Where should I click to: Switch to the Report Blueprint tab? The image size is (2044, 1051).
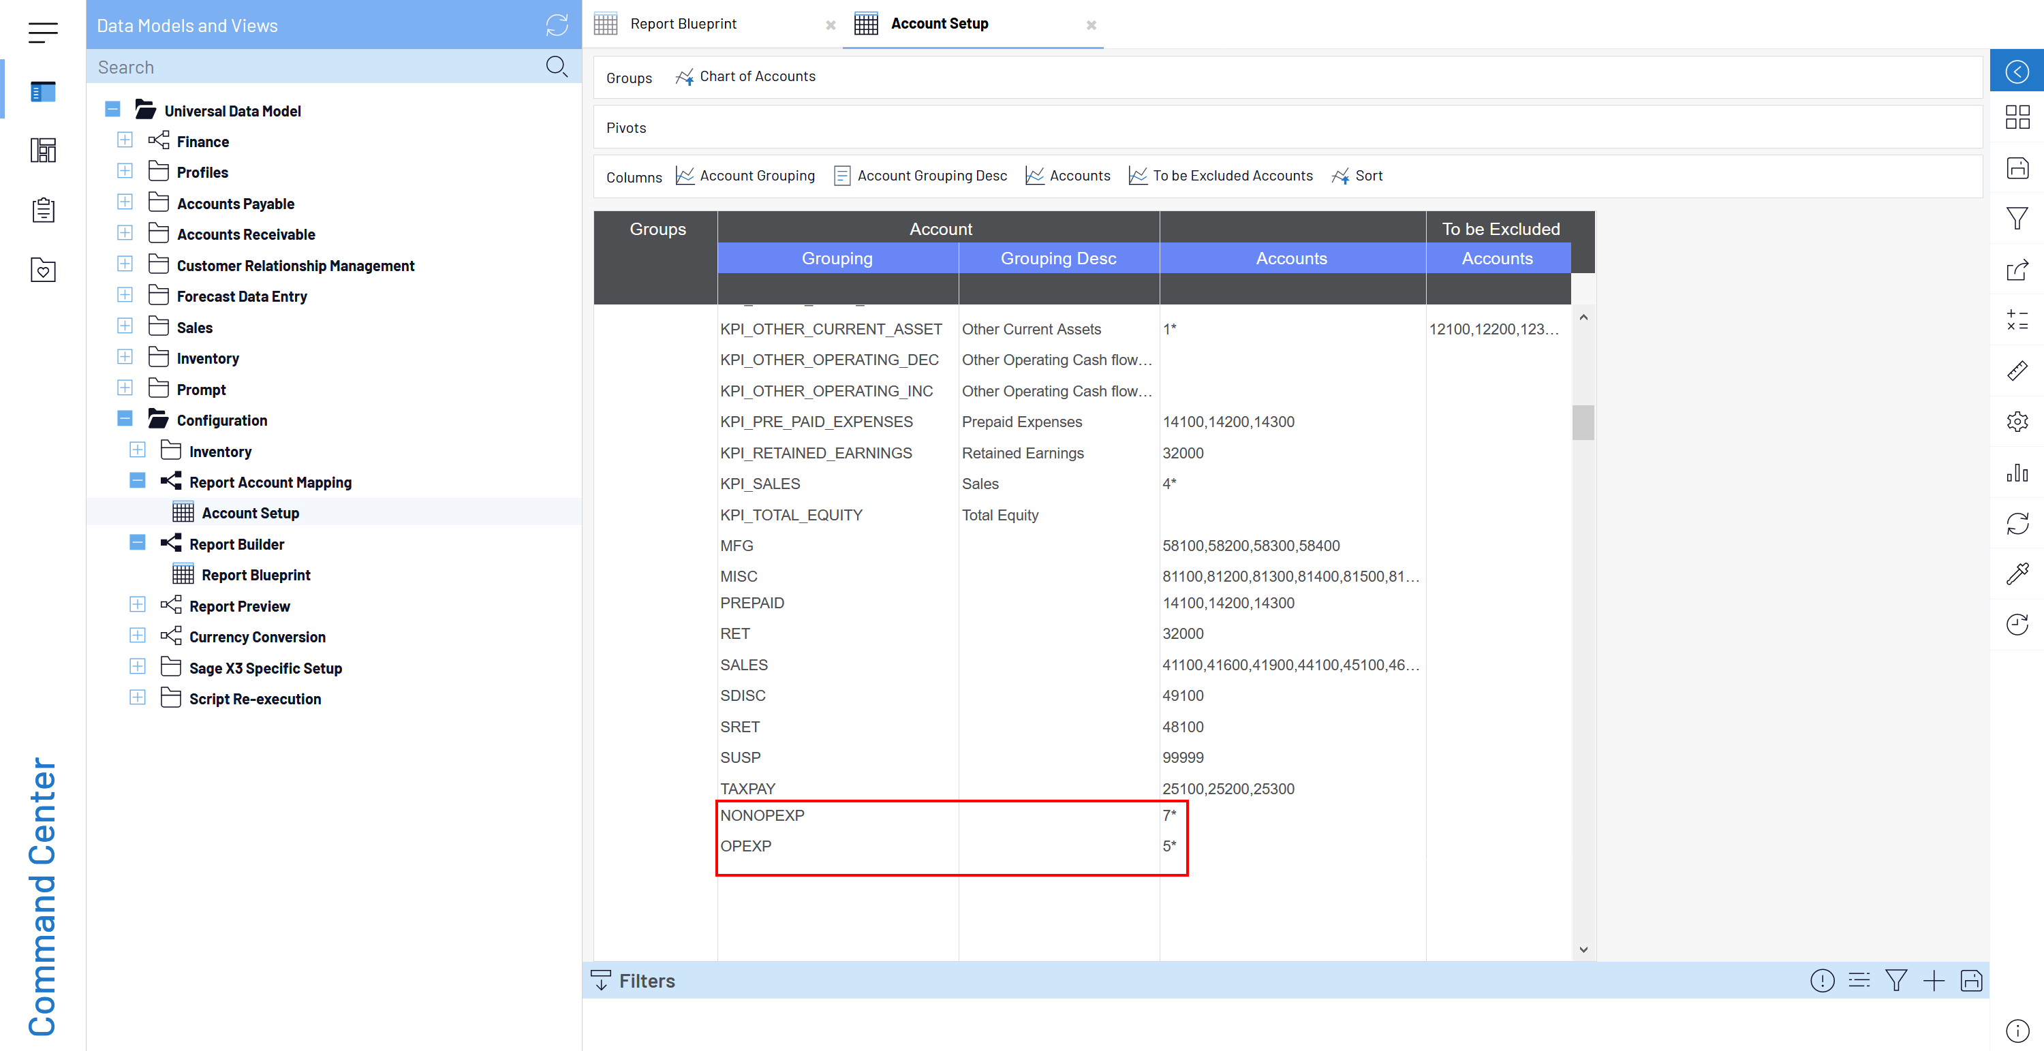(x=683, y=24)
